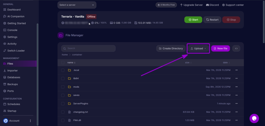Open Startup configuration page
The image size is (265, 126).
point(10,111)
